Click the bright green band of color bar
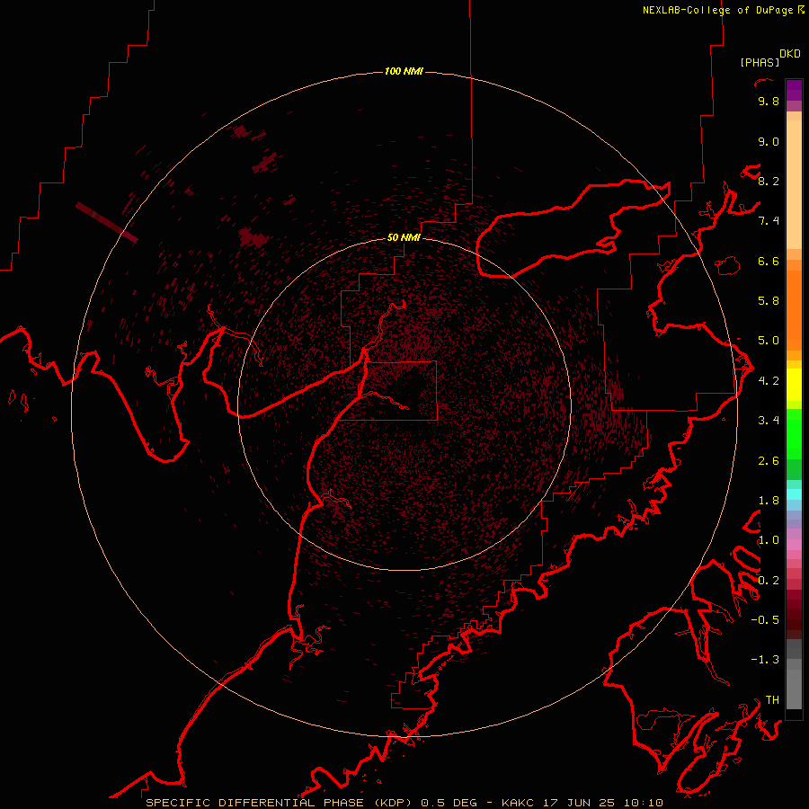Image resolution: width=809 pixels, height=809 pixels. (794, 435)
